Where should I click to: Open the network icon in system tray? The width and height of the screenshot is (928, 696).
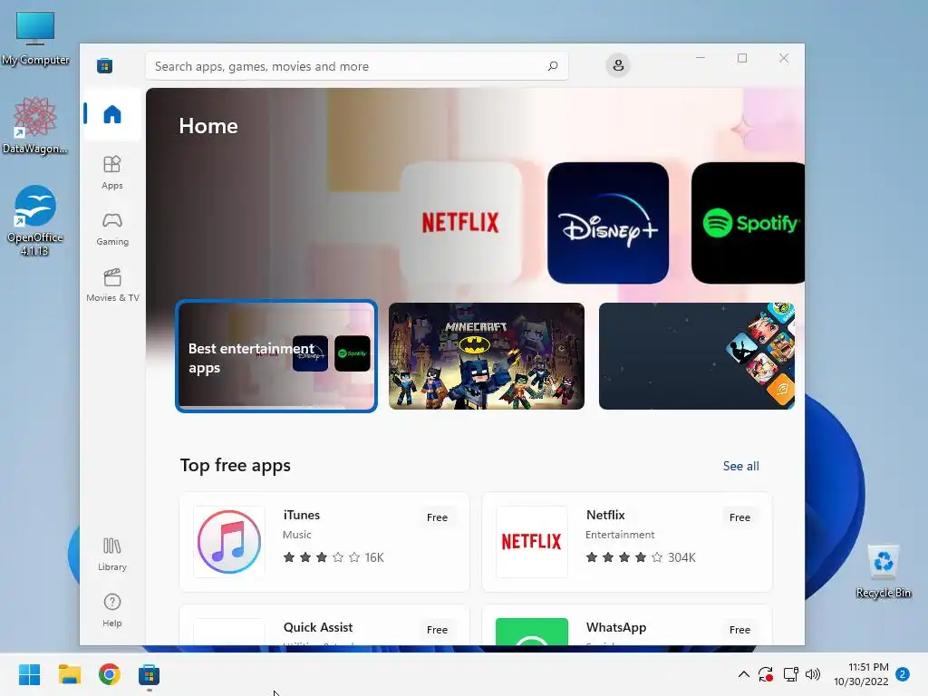pyautogui.click(x=790, y=674)
